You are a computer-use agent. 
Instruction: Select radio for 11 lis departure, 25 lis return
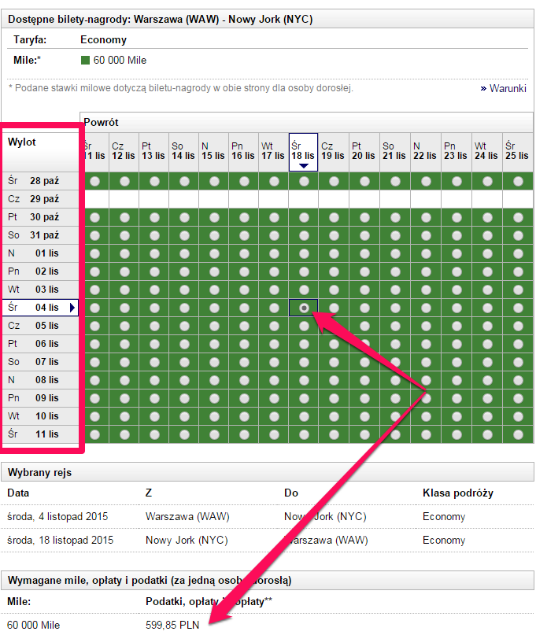click(x=518, y=434)
